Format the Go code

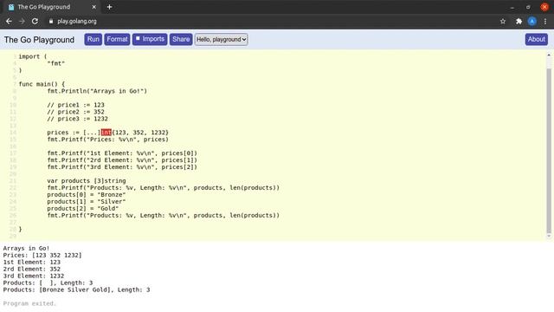click(x=118, y=39)
